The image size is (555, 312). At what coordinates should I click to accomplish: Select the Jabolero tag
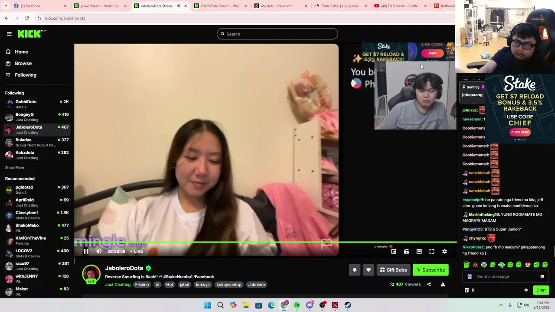(256, 285)
